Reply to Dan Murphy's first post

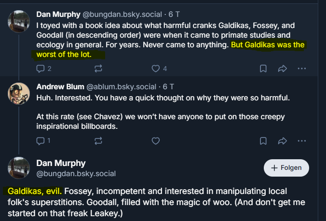(41, 69)
